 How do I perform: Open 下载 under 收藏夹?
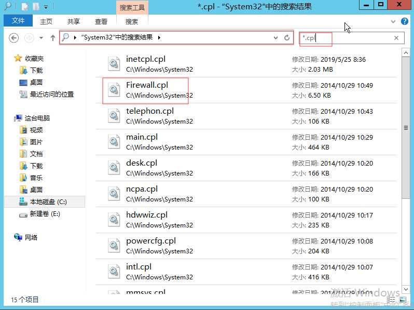pos(36,70)
